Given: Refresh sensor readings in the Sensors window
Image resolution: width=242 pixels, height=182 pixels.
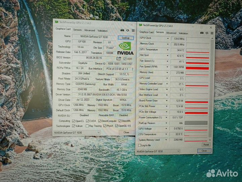Looking at the screenshot, I should coord(207,33).
